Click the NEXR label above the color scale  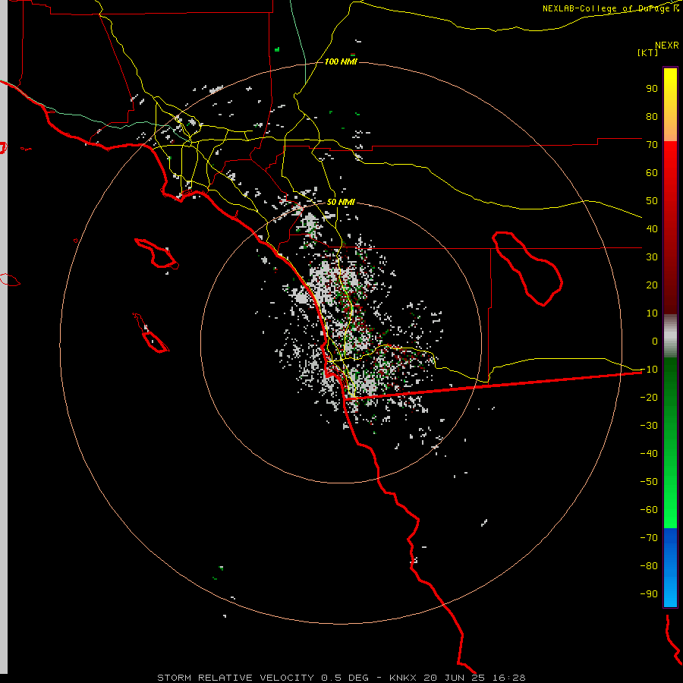pos(667,46)
